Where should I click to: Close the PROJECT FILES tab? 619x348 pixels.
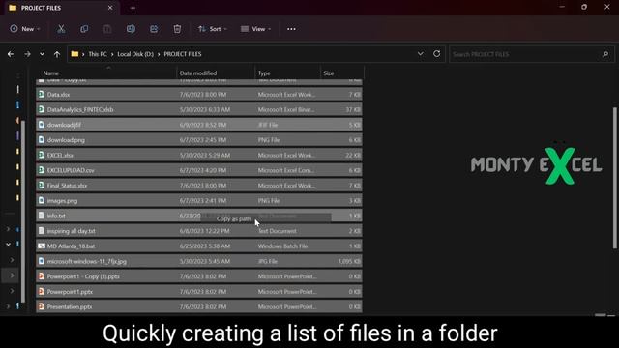[x=110, y=8]
